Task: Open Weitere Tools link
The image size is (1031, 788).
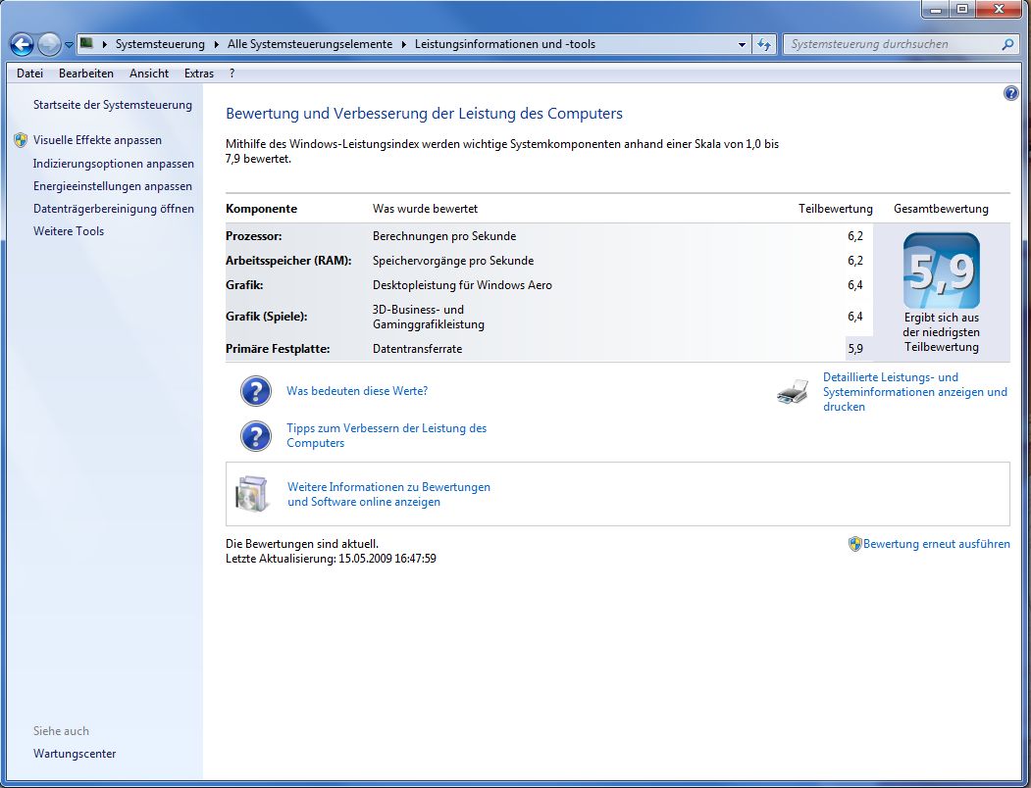Action: point(69,230)
